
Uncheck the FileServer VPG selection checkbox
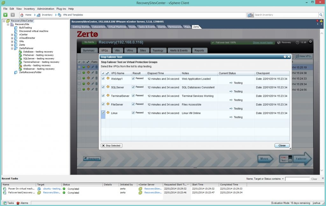point(103,104)
